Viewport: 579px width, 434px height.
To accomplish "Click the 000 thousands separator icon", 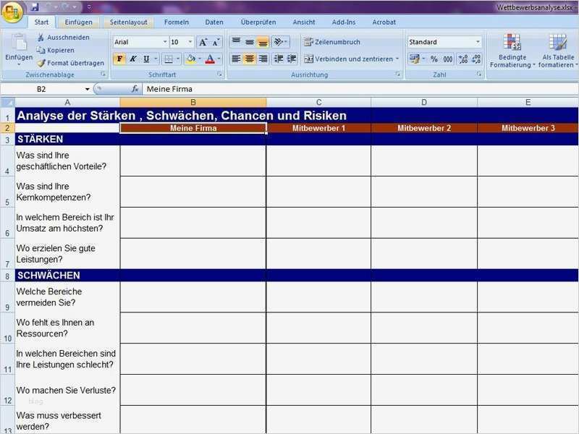I will click(x=448, y=59).
